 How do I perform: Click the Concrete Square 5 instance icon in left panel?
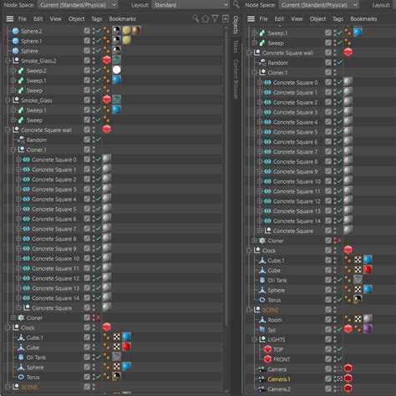click(27, 209)
